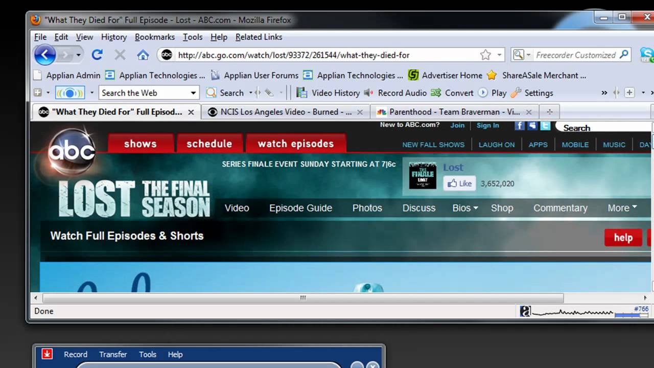This screenshot has height=368, width=654.
Task: Click the Freecorder Search toolbar button
Action: pos(225,93)
